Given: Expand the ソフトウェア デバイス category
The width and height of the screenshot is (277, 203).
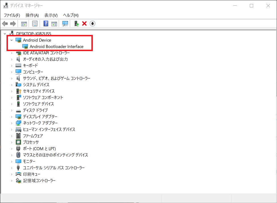Looking at the screenshot, I should tap(11, 104).
